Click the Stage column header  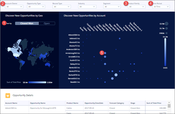click(x=133, y=103)
